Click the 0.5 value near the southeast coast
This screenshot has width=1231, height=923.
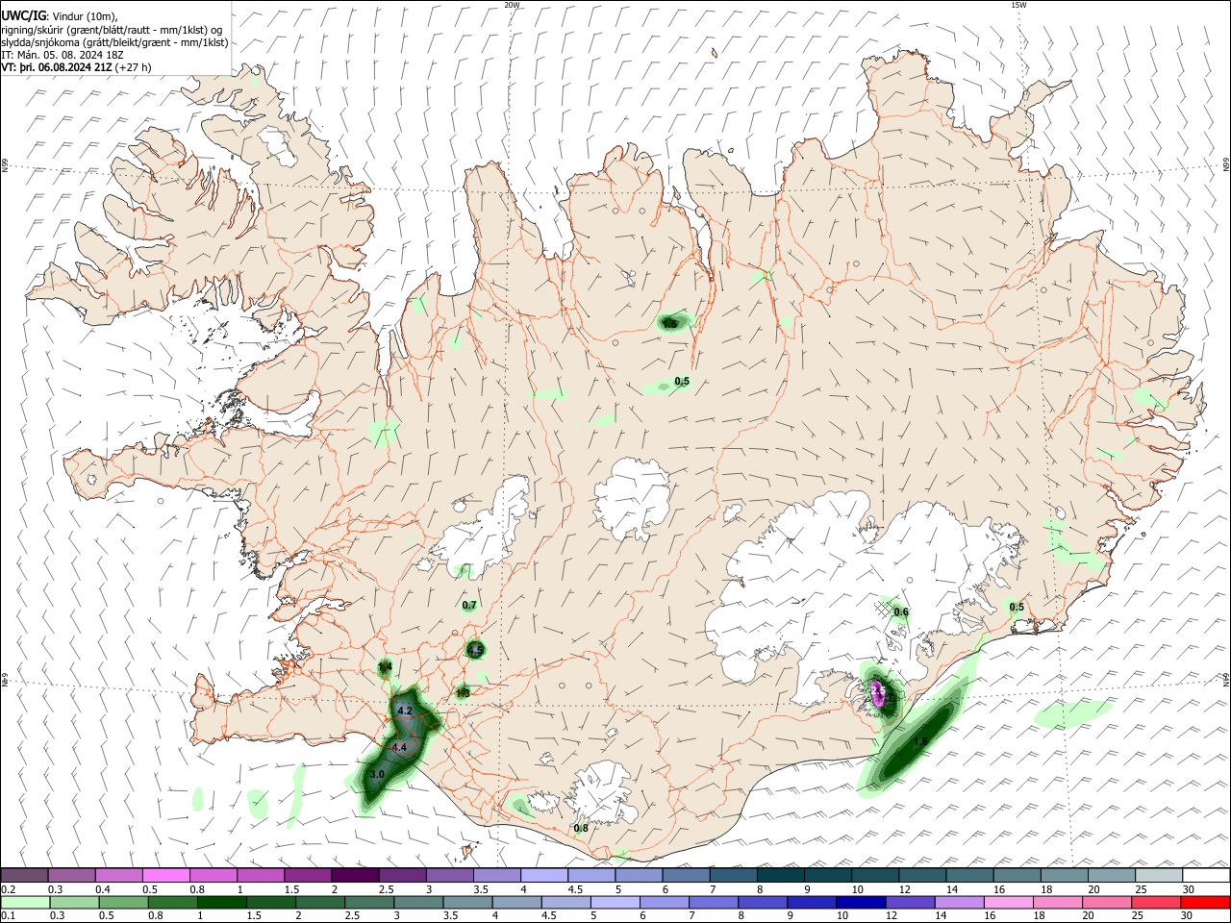(x=1017, y=607)
